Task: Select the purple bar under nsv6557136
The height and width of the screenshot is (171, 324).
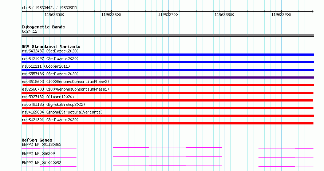Action: (x=167, y=77)
